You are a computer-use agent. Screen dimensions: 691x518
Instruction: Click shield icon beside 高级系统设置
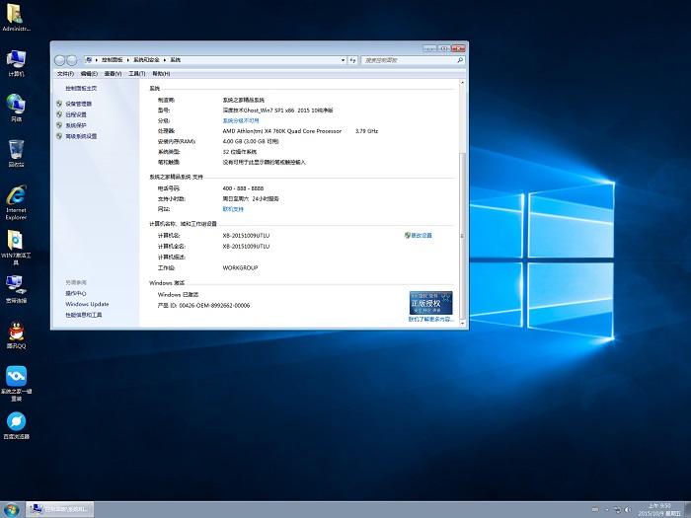[x=59, y=136]
